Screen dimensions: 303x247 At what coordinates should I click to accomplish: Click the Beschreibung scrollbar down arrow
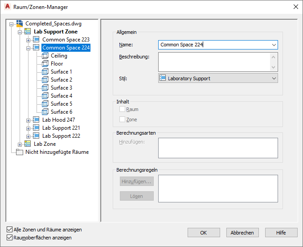pyautogui.click(x=273, y=67)
